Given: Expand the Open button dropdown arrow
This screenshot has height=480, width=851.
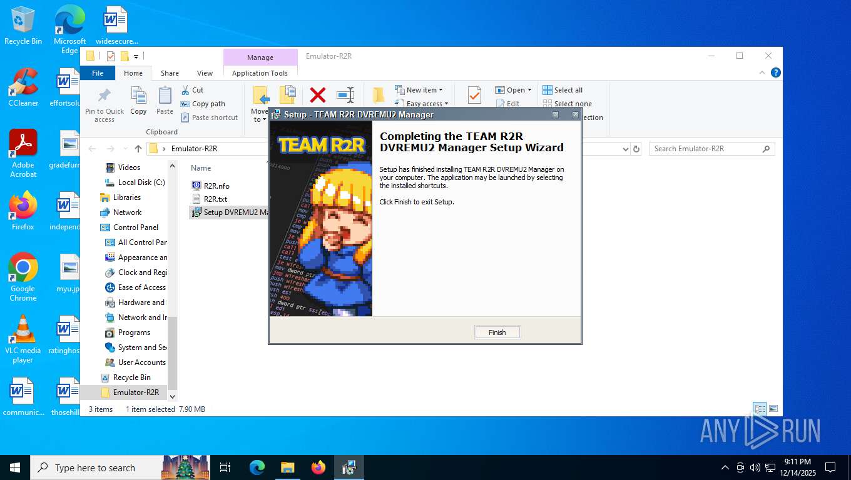Looking at the screenshot, I should point(529,90).
